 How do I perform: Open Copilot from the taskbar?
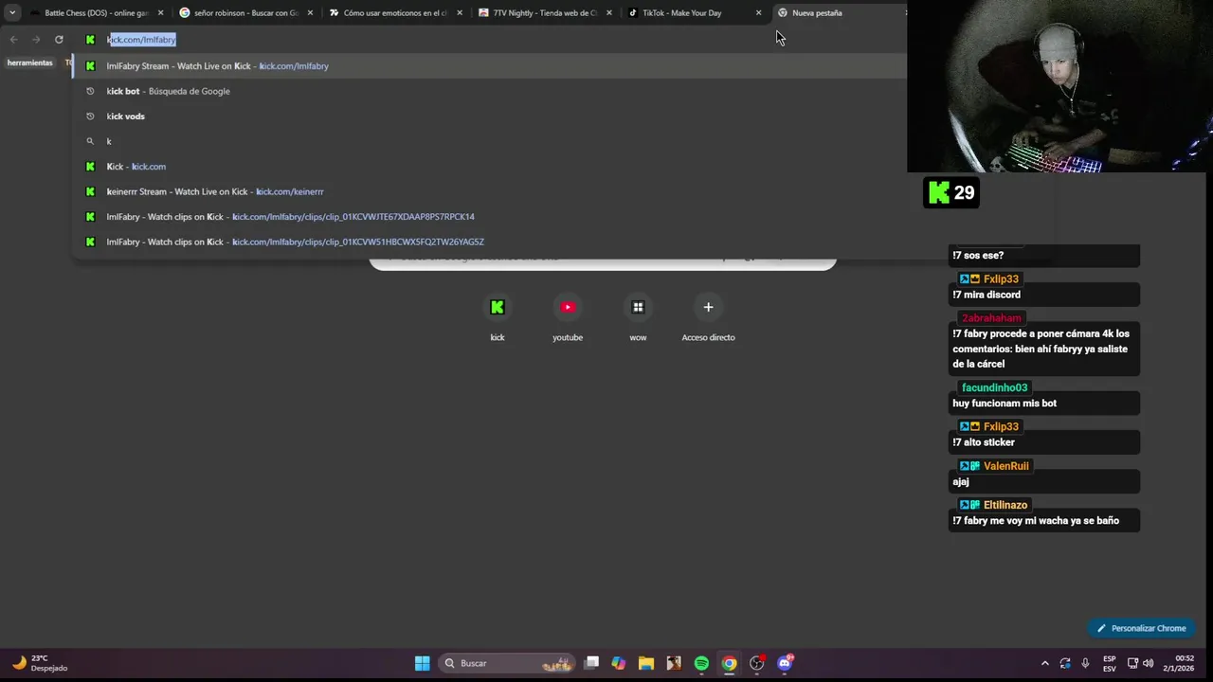619,663
